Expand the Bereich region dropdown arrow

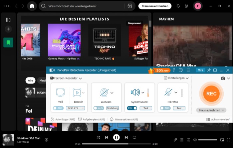[83, 93]
